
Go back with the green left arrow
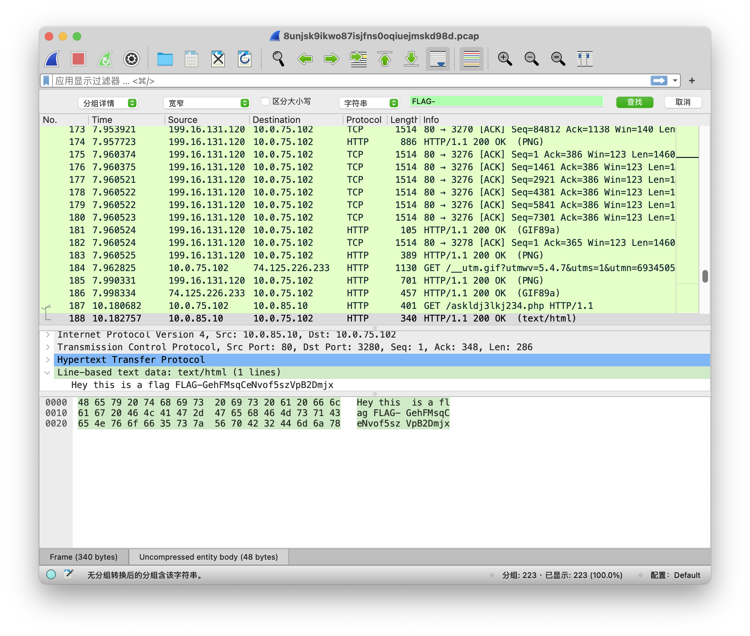[305, 59]
